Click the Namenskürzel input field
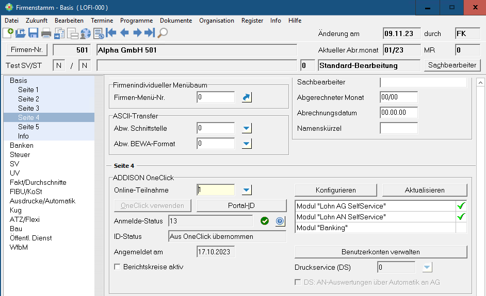Viewport: 486px width, 296px height. pyautogui.click(x=399, y=128)
